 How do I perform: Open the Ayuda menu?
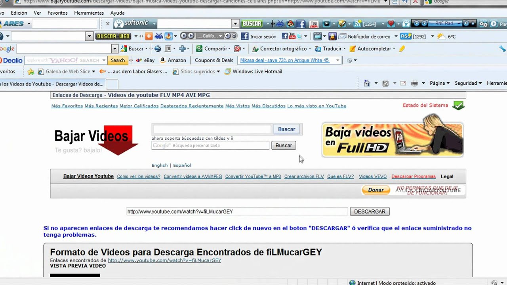click(x=117, y=13)
